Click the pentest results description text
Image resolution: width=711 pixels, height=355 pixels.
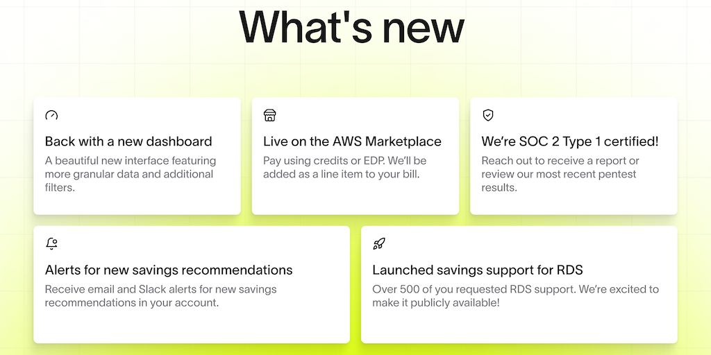559,174
